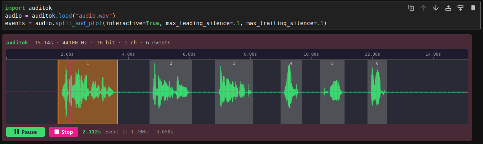The width and height of the screenshot is (483, 144).
Task: Click the 12.00s tick on the time ruler
Action: [372, 54]
